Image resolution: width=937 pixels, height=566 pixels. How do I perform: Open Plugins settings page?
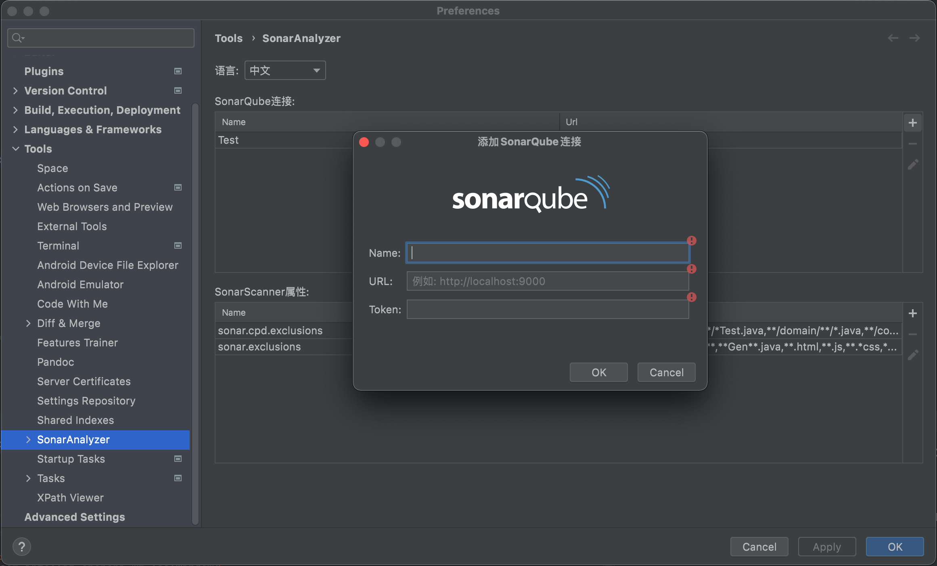(x=44, y=71)
